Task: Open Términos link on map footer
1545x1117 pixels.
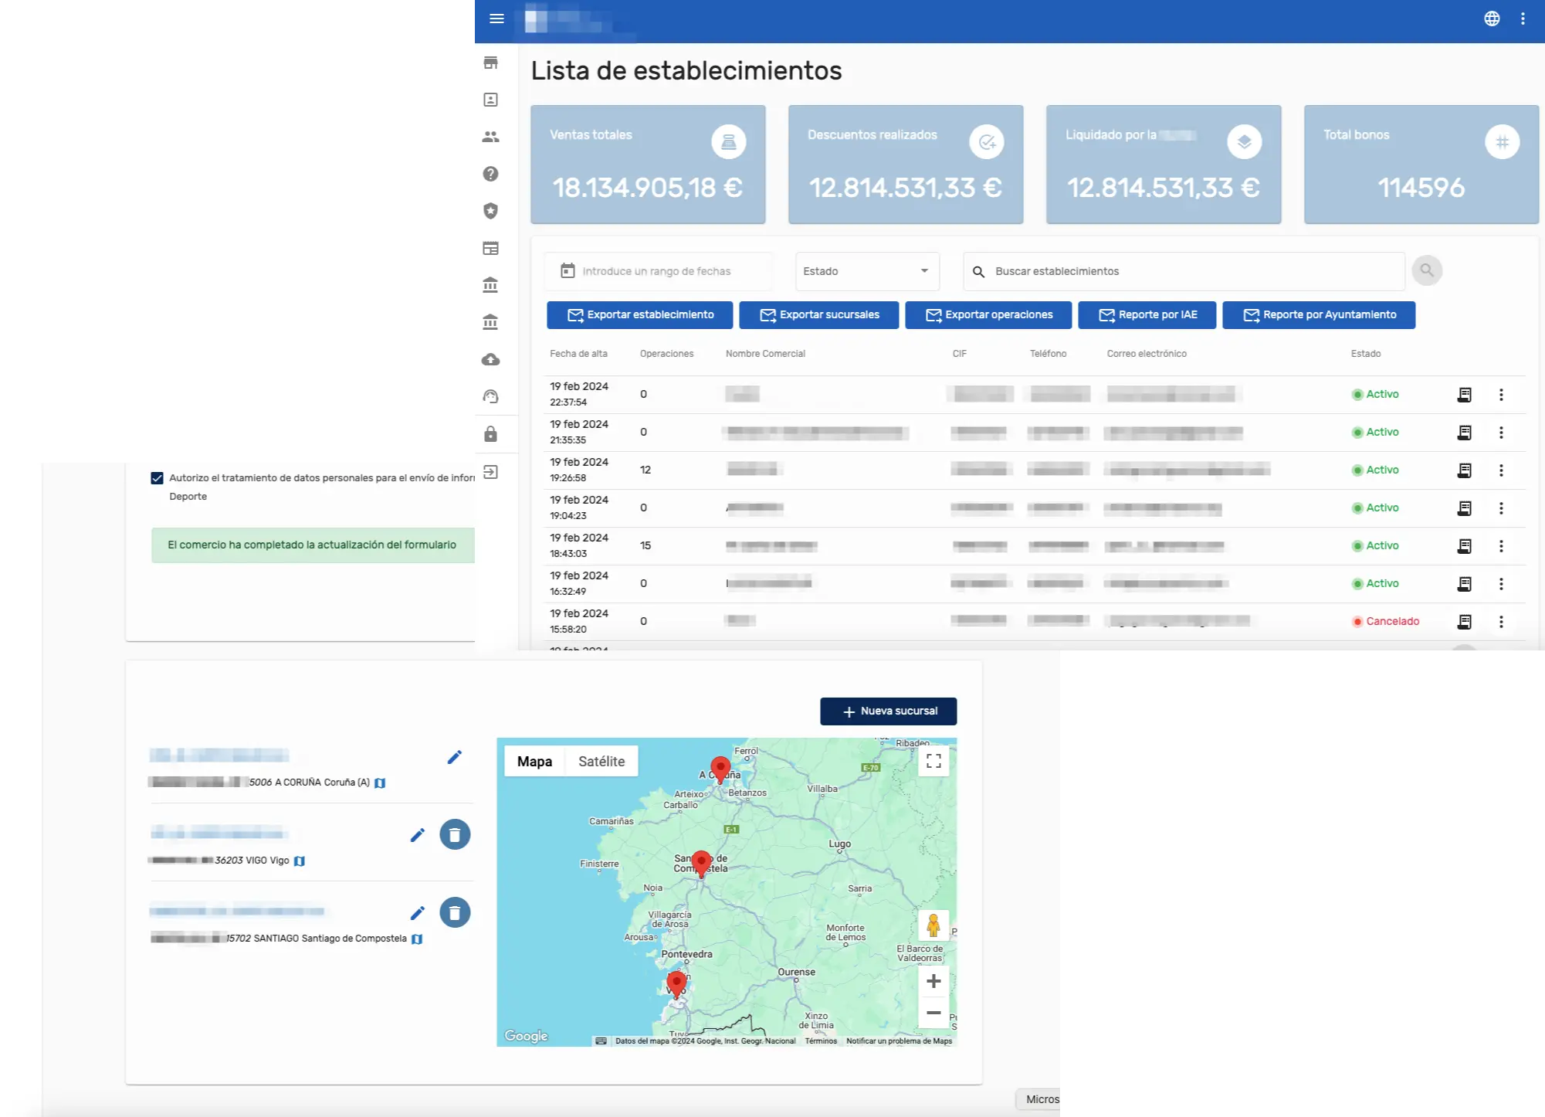Action: pos(821,1041)
